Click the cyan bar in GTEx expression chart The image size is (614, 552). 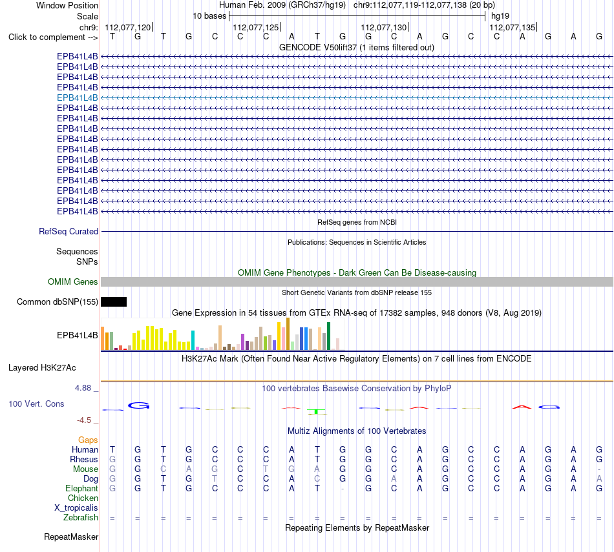pyautogui.click(x=193, y=340)
